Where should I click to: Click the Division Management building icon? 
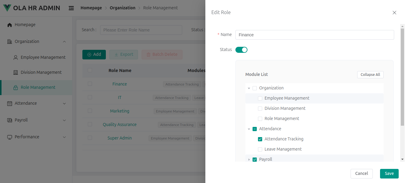tap(16, 72)
